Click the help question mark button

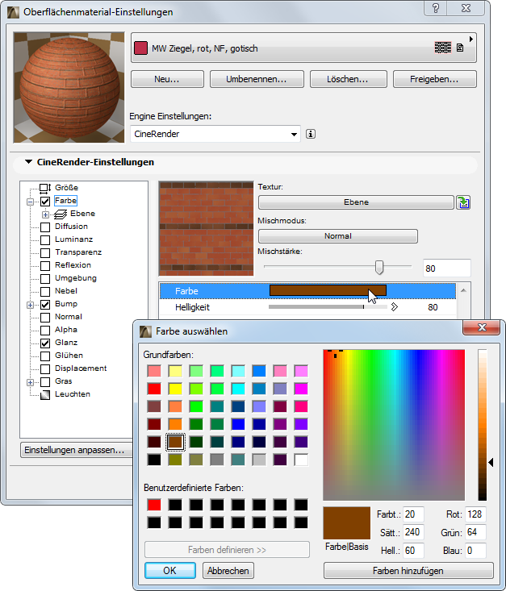[436, 8]
